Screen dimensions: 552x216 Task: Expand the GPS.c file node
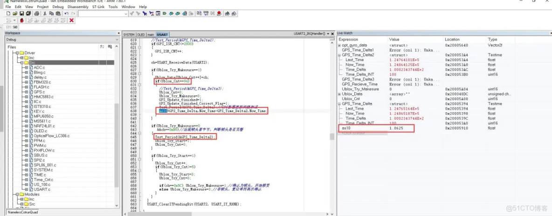click(27, 92)
